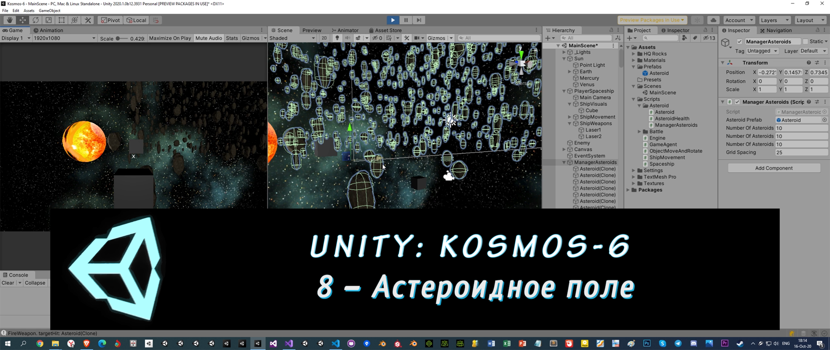Toggle the Static checkbox
830x350 pixels.
(x=805, y=42)
